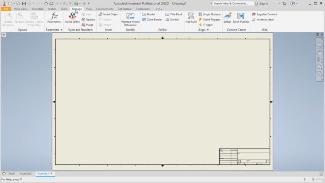This screenshot has height=183, width=325.
Task: Expand the Parameters panel dropdown
Action: click(61, 30)
